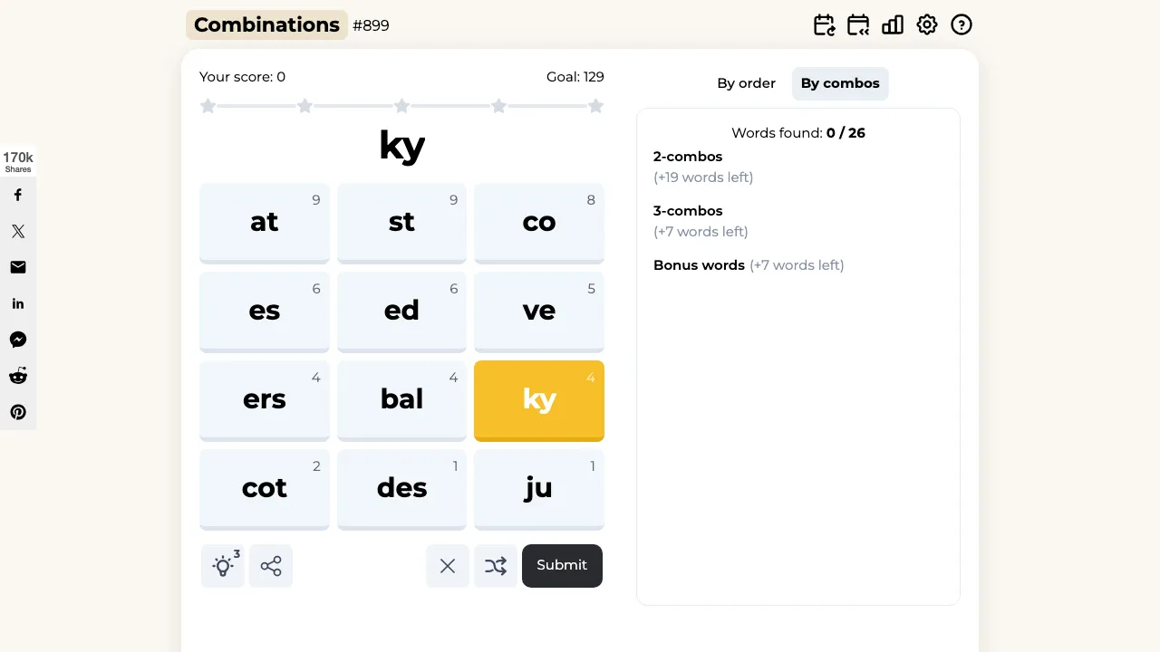Pick the "ve" tile
Viewport: 1160px width, 652px height.
pyautogui.click(x=539, y=312)
